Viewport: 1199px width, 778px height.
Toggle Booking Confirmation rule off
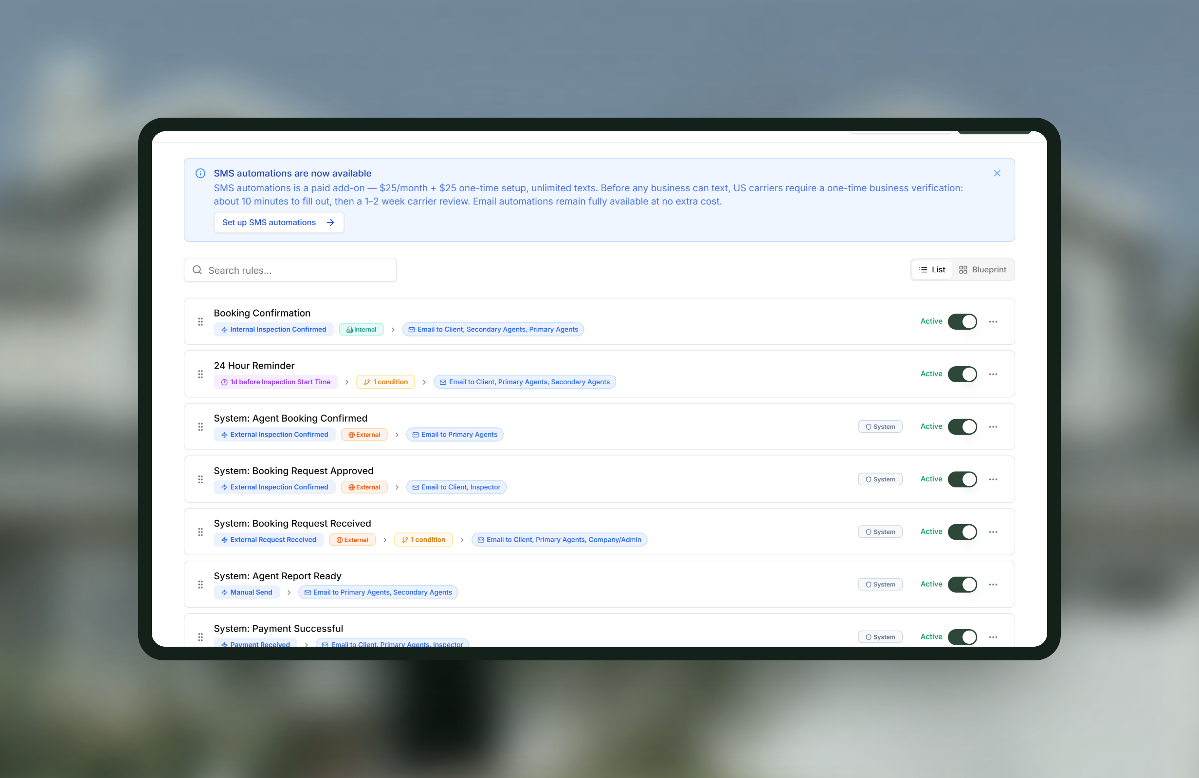pos(962,321)
